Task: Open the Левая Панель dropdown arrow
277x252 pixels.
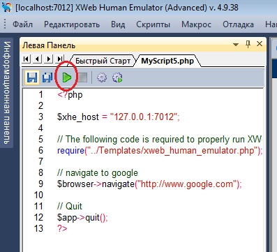Action: [236, 45]
